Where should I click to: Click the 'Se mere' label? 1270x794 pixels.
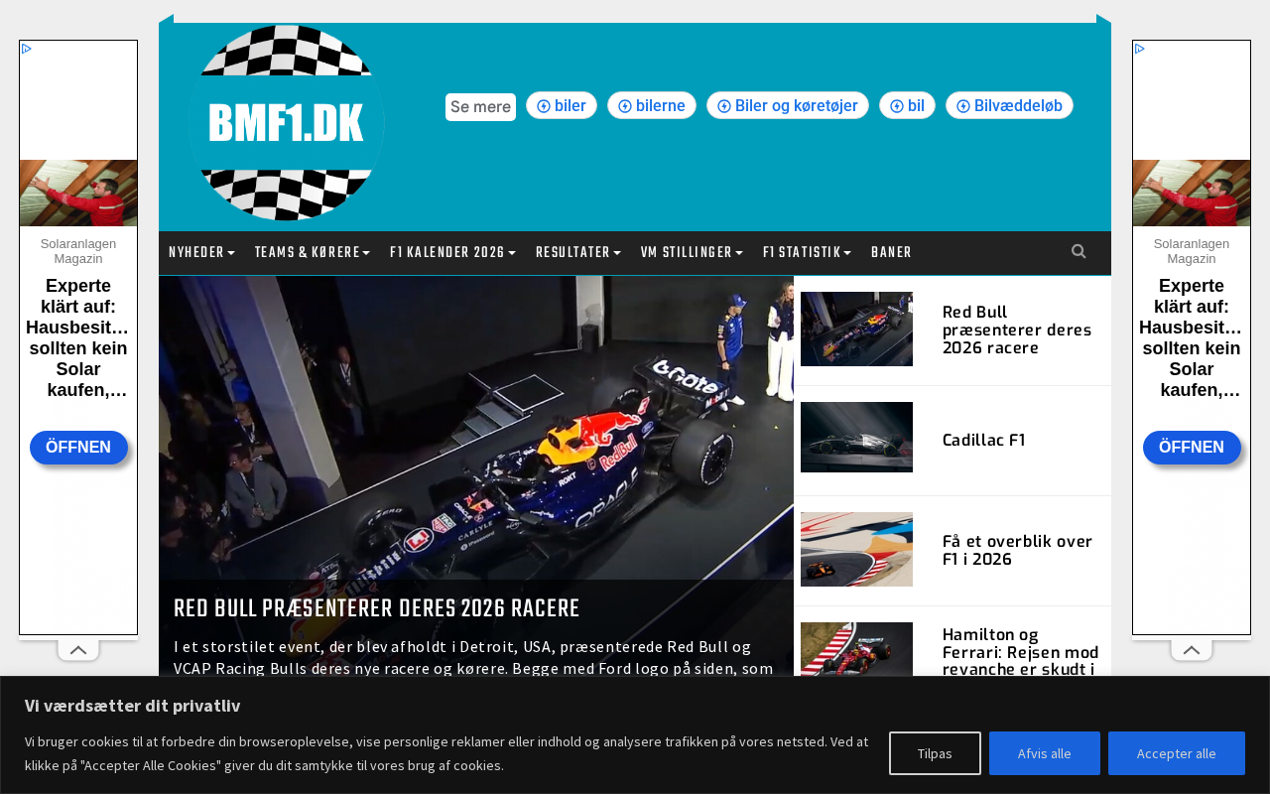tap(480, 107)
